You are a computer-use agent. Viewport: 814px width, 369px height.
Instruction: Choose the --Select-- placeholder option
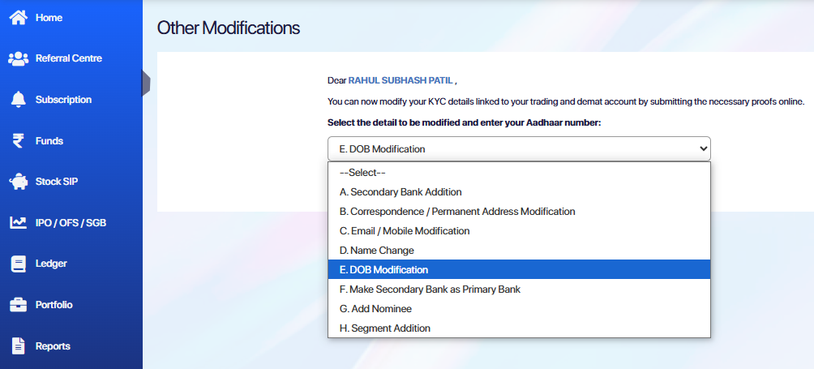point(362,173)
